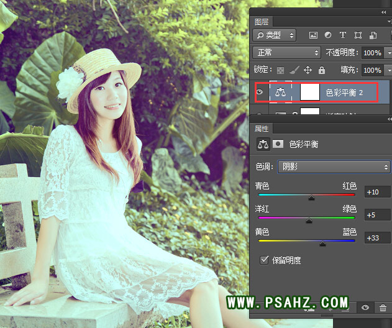Filter layers by shape type icon
The width and height of the screenshot is (392, 328).
pyautogui.click(x=358, y=35)
